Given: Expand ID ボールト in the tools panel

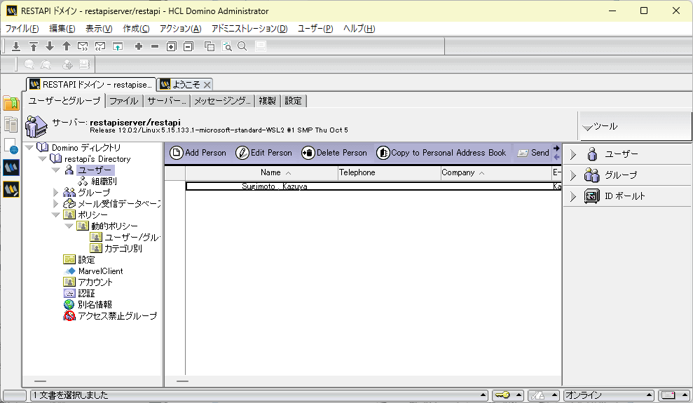Looking at the screenshot, I should (573, 196).
